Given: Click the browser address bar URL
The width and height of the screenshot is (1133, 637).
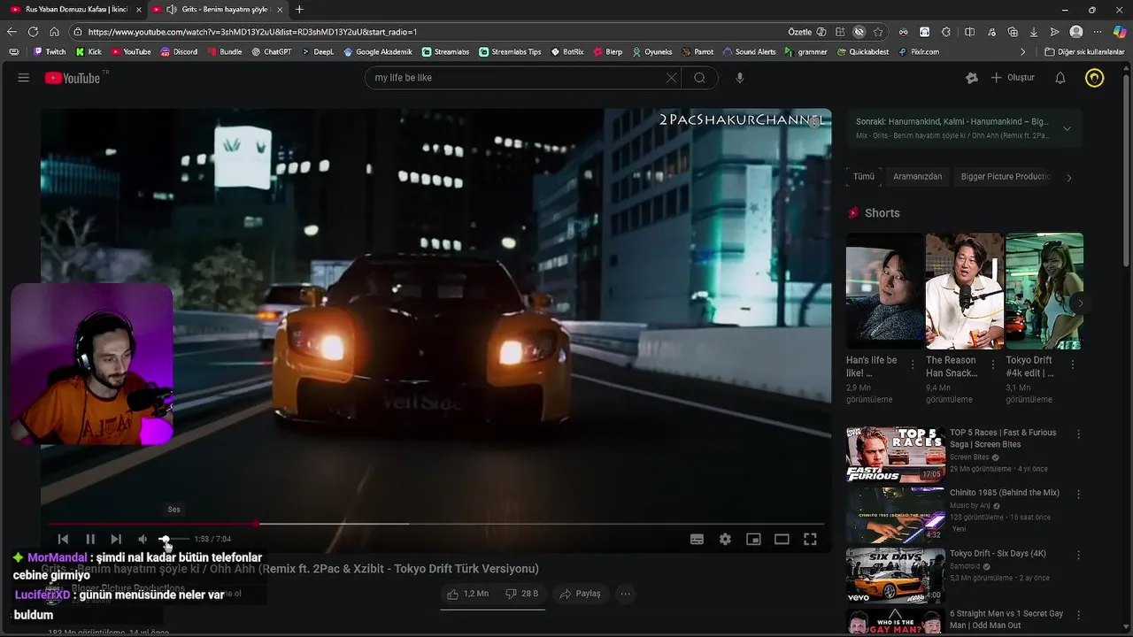Looking at the screenshot, I should (252, 32).
